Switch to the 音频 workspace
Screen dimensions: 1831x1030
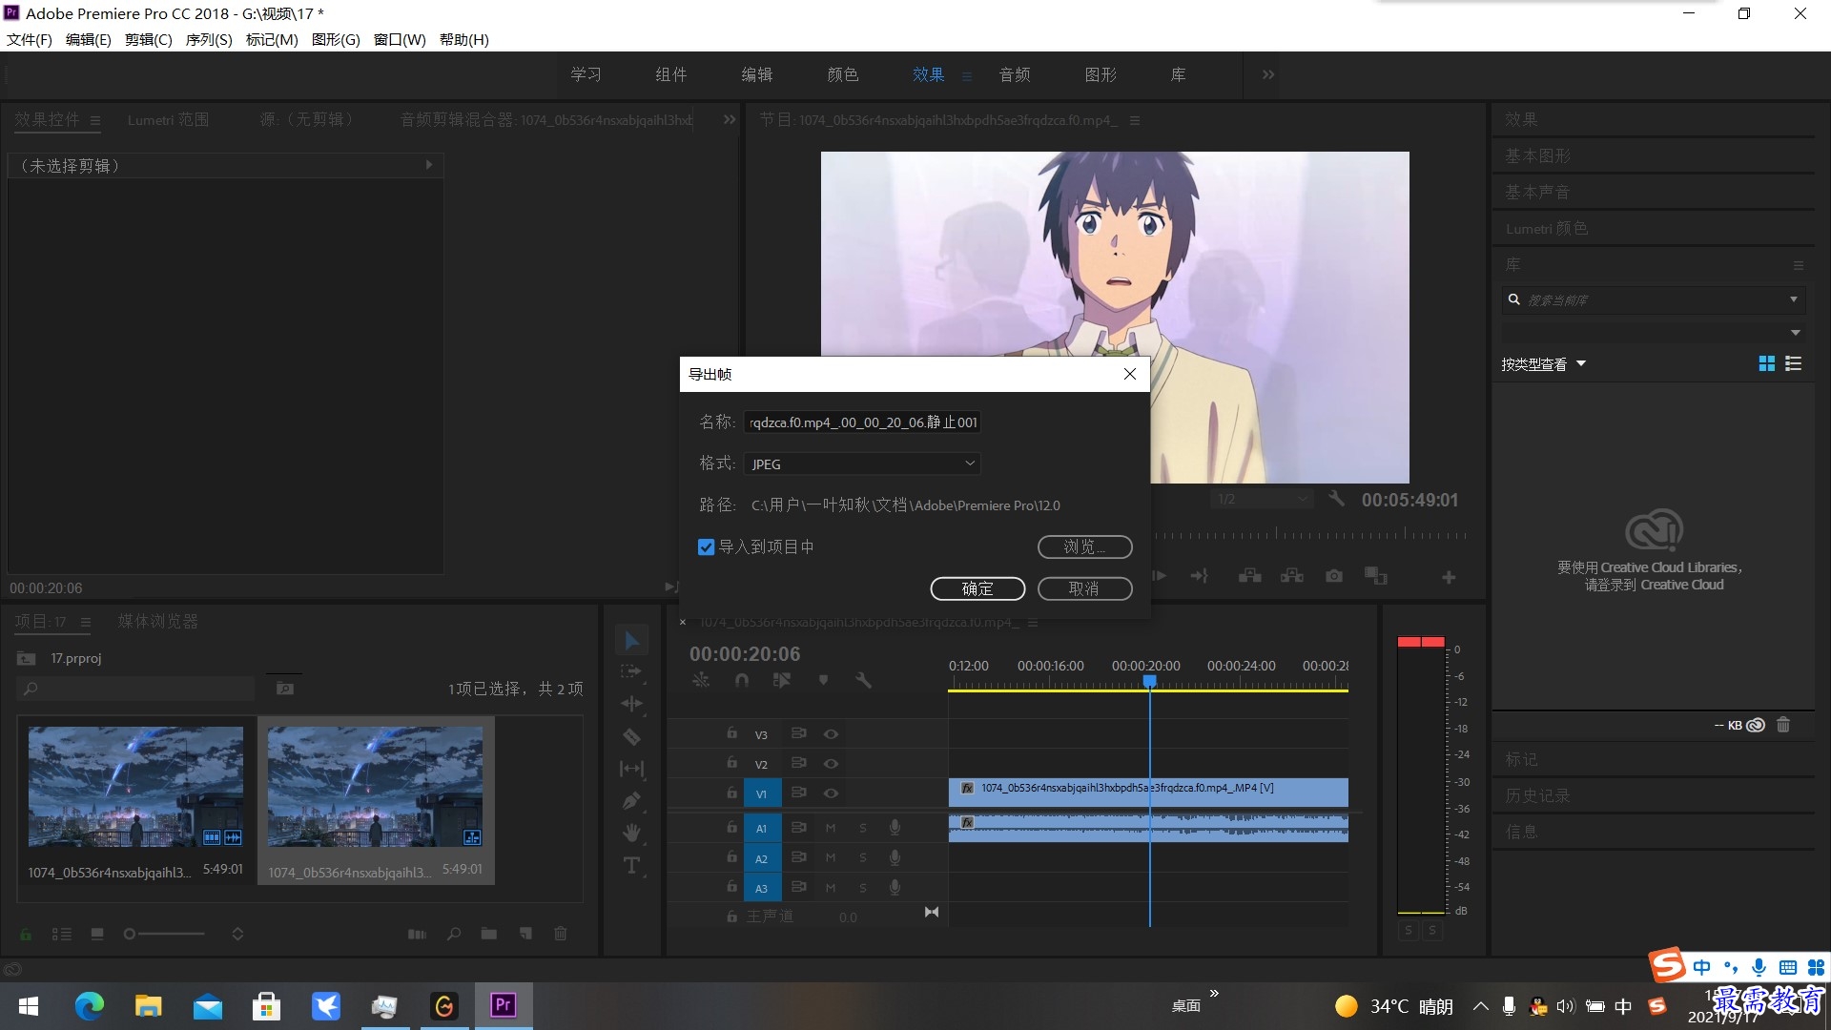click(x=1015, y=74)
